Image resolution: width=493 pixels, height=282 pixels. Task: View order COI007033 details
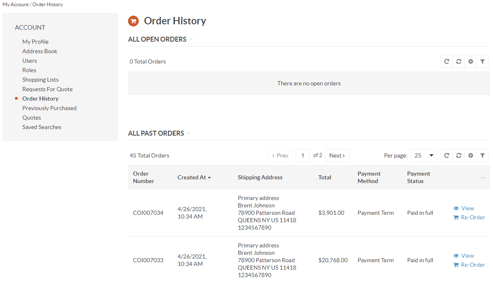(x=464, y=256)
